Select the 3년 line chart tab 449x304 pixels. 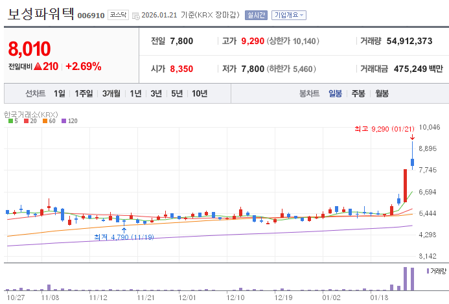pyautogui.click(x=156, y=93)
